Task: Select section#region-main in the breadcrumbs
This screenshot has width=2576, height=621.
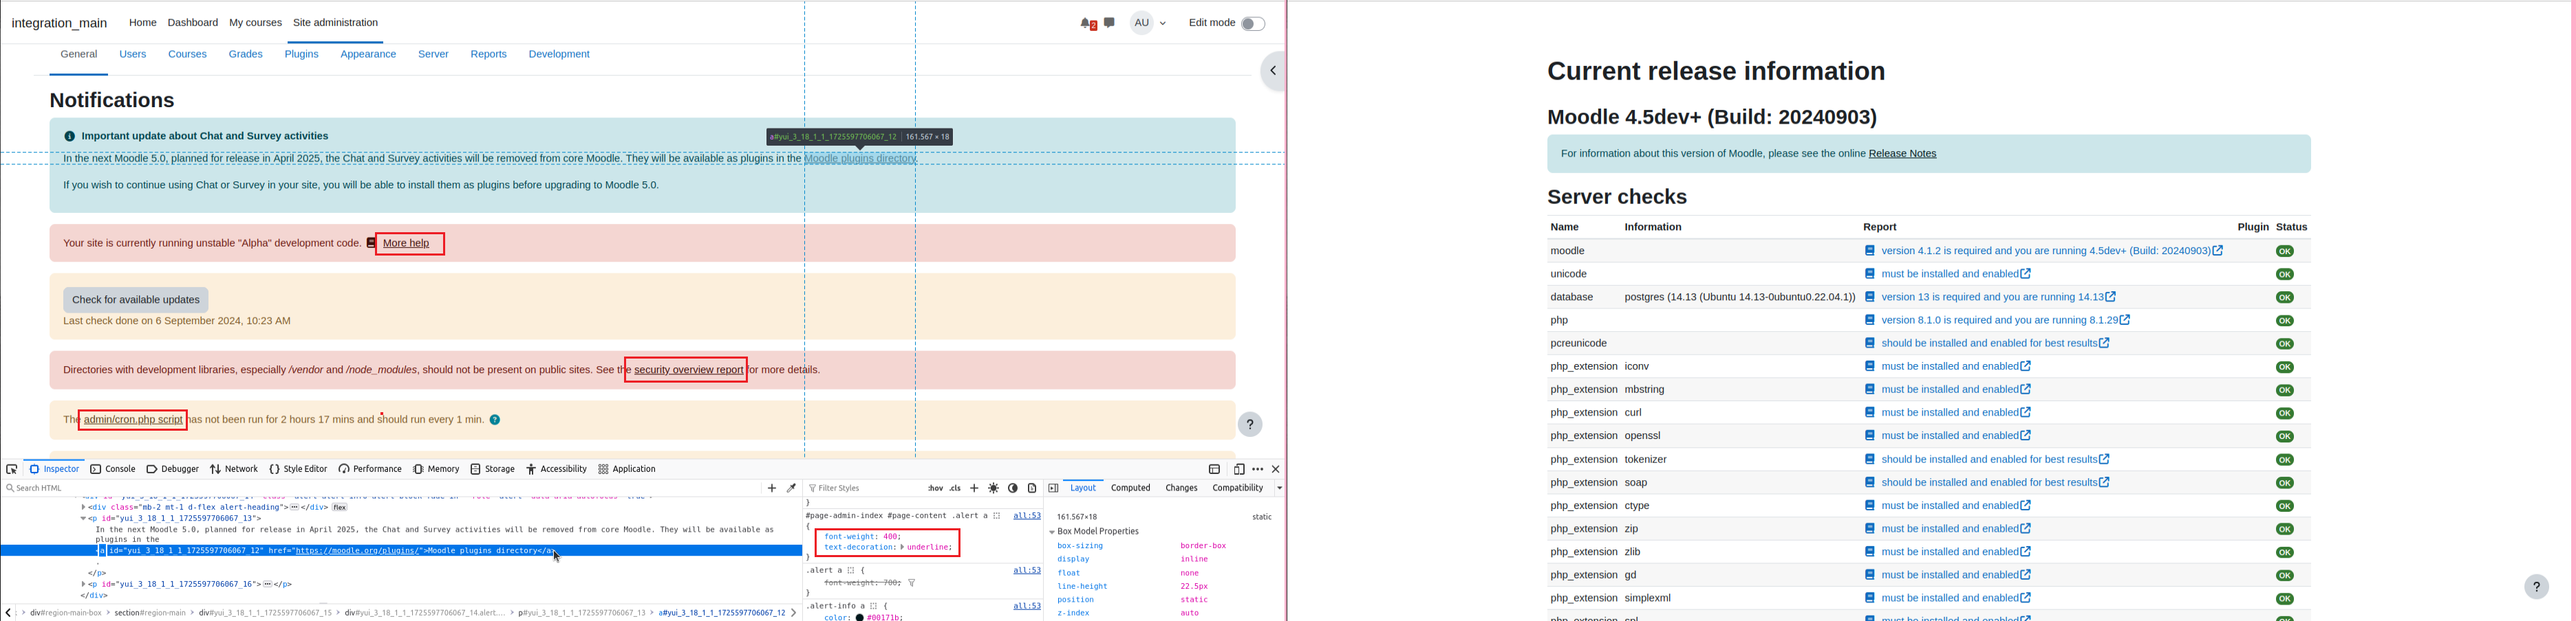Action: 150,613
